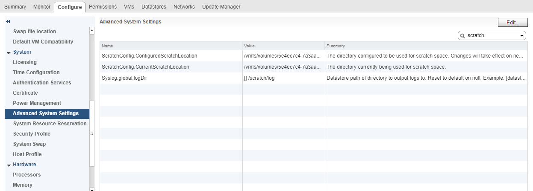Select the System section heading
Image resolution: width=533 pixels, height=191 pixels.
coord(22,52)
